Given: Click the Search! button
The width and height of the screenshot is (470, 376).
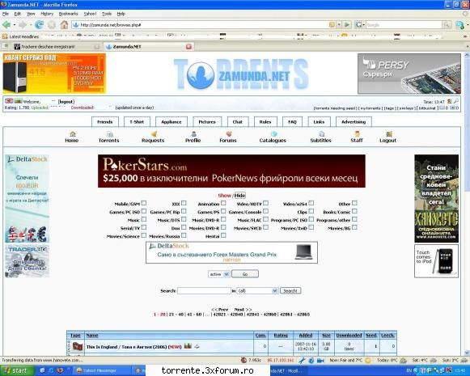Looking at the screenshot, I should point(290,290).
